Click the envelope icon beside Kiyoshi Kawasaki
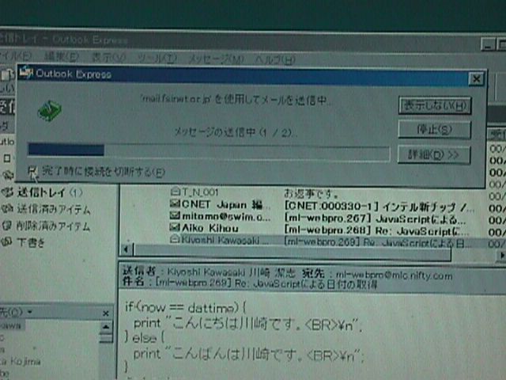Screen dimensions: 506x380 (175, 239)
